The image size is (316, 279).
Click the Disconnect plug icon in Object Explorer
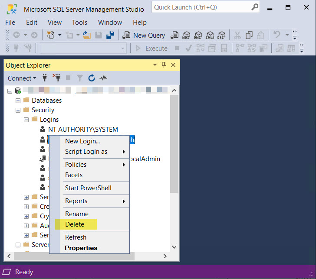pos(56,78)
